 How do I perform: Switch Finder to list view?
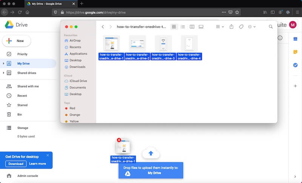click(x=183, y=27)
